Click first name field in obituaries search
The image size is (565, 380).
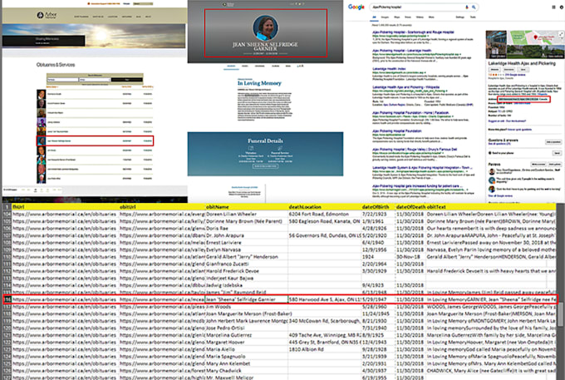tap(62, 79)
